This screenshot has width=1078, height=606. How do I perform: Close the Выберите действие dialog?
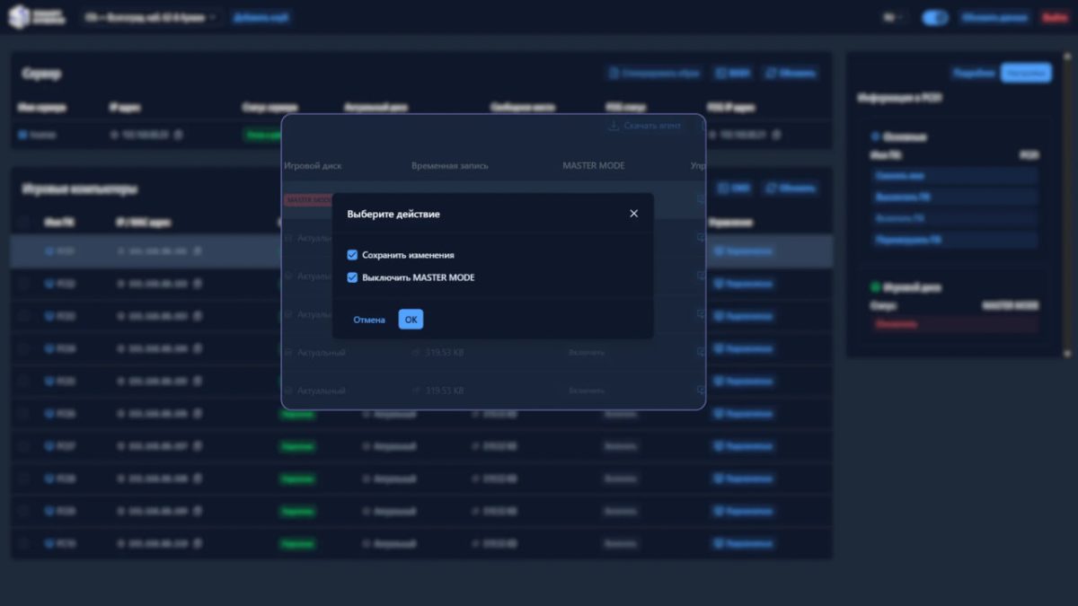click(633, 214)
